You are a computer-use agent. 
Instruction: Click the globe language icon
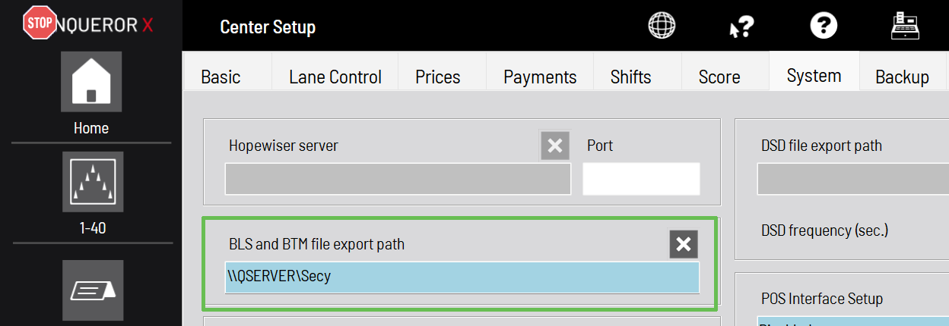tap(662, 26)
